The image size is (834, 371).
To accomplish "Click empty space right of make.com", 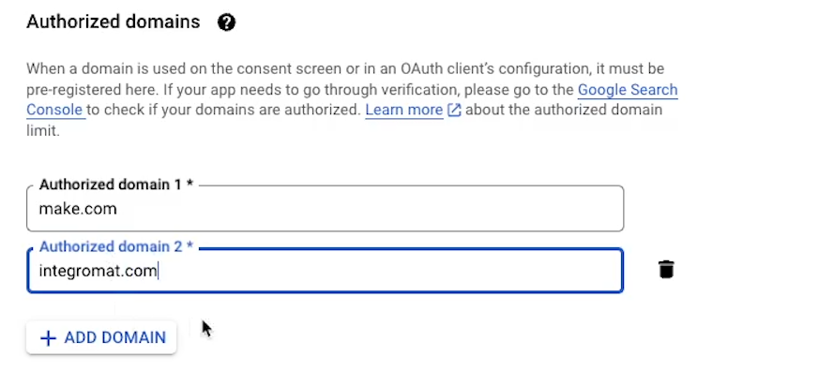I will tap(367, 209).
